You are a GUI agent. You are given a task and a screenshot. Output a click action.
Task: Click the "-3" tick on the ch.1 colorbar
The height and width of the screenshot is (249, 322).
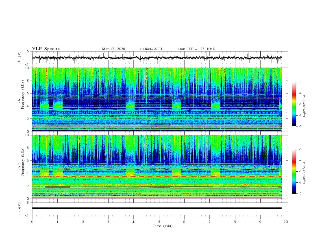[x=300, y=82]
